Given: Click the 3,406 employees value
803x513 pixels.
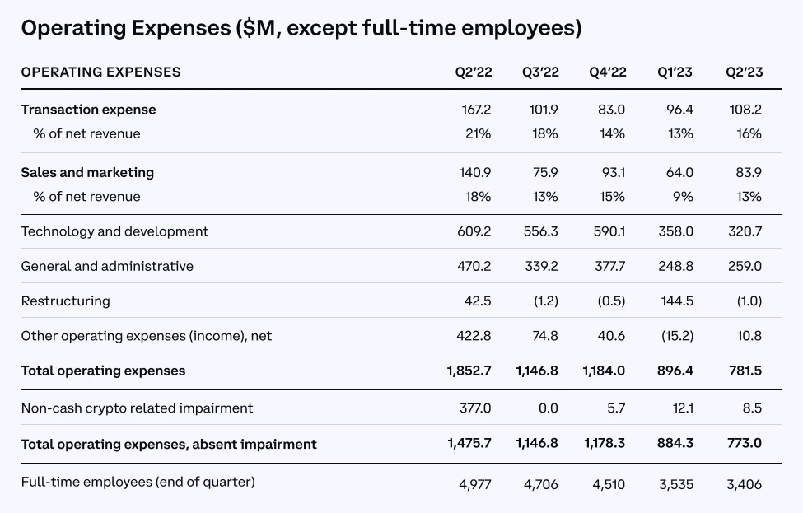Looking at the screenshot, I should click(x=744, y=484).
